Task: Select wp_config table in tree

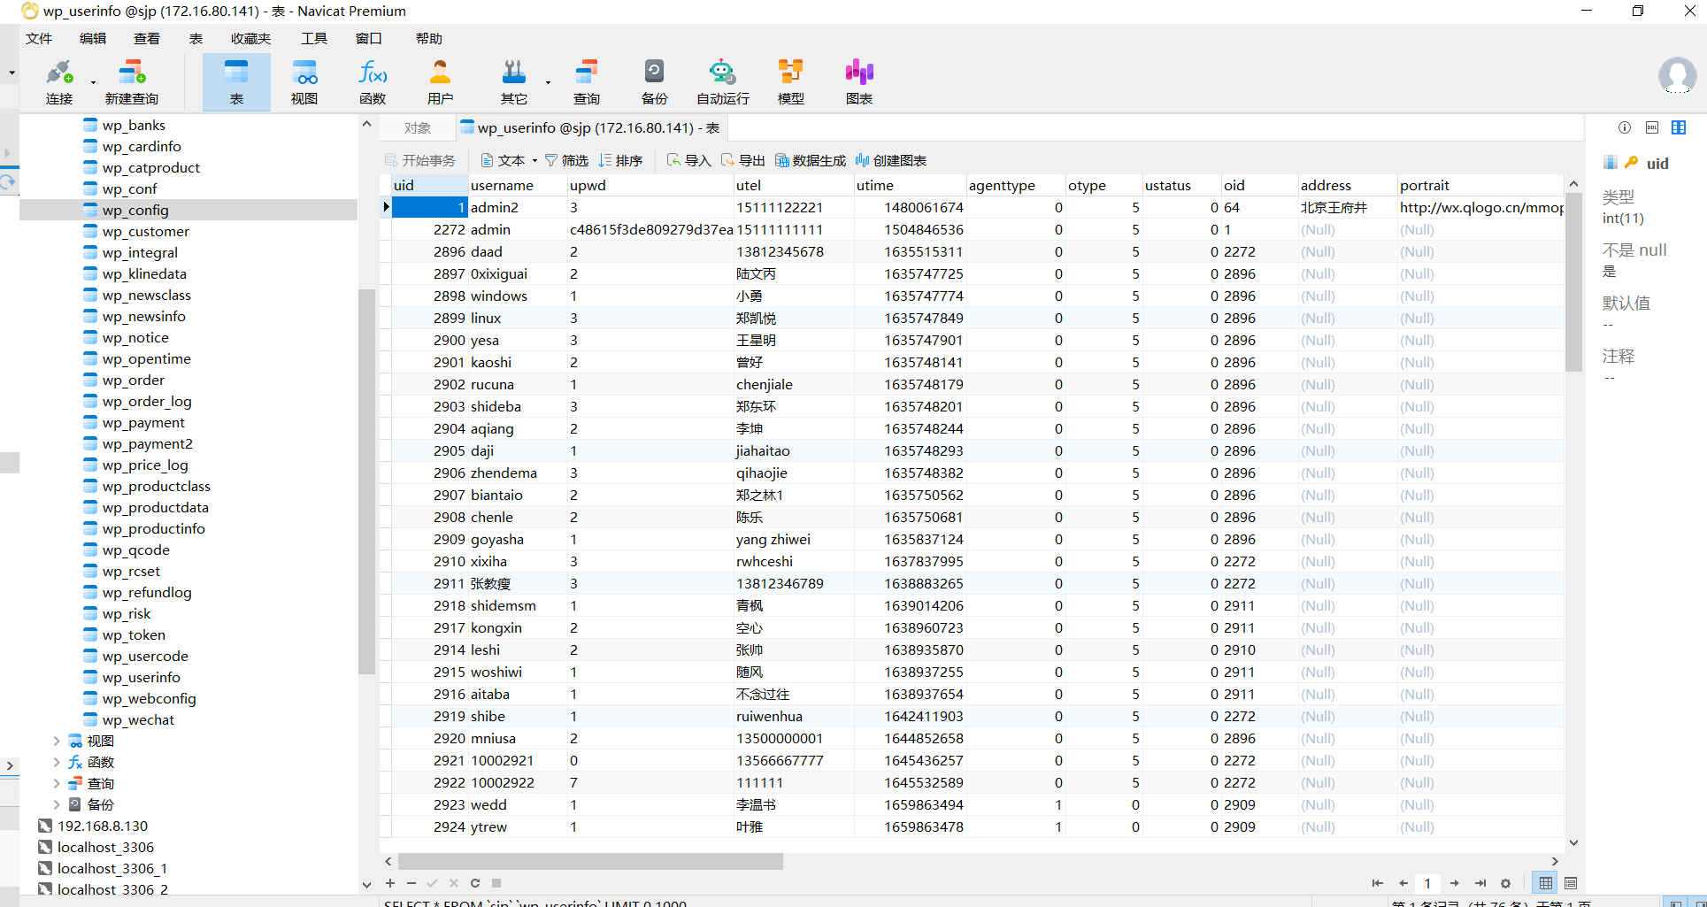Action: (x=135, y=210)
